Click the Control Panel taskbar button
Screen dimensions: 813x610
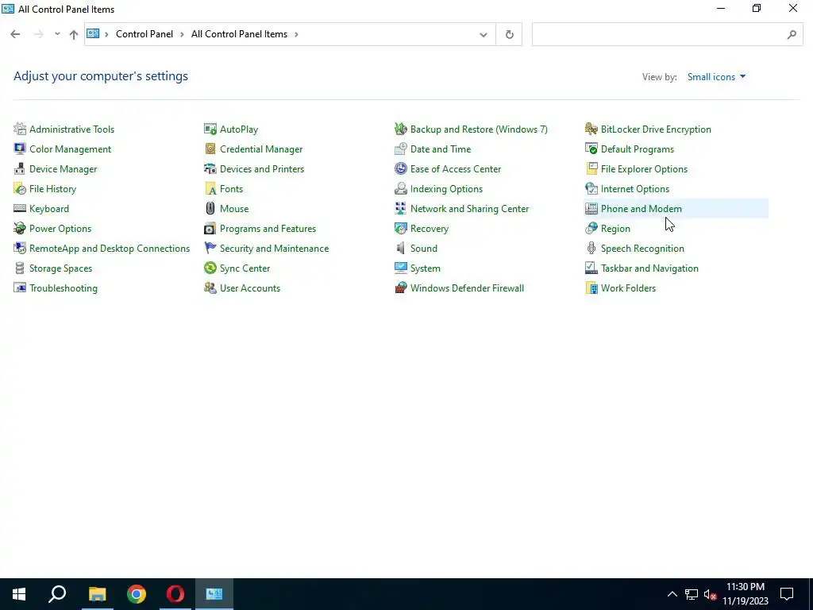[x=214, y=594]
